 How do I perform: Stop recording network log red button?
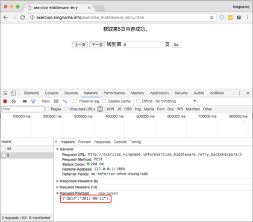click(x=5, y=101)
